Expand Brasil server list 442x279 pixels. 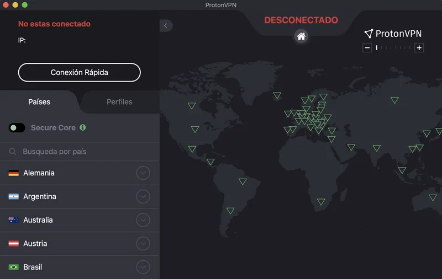[143, 267]
